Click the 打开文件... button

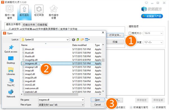115,35
